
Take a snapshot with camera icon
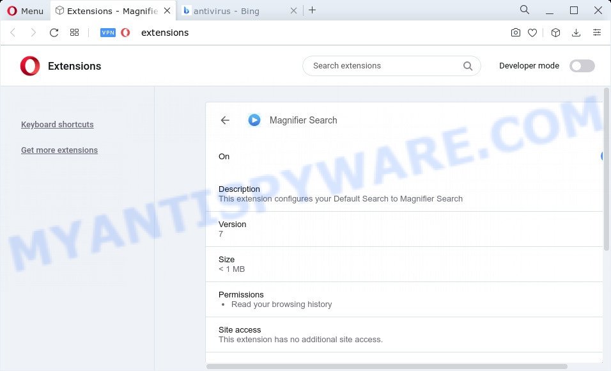(516, 33)
